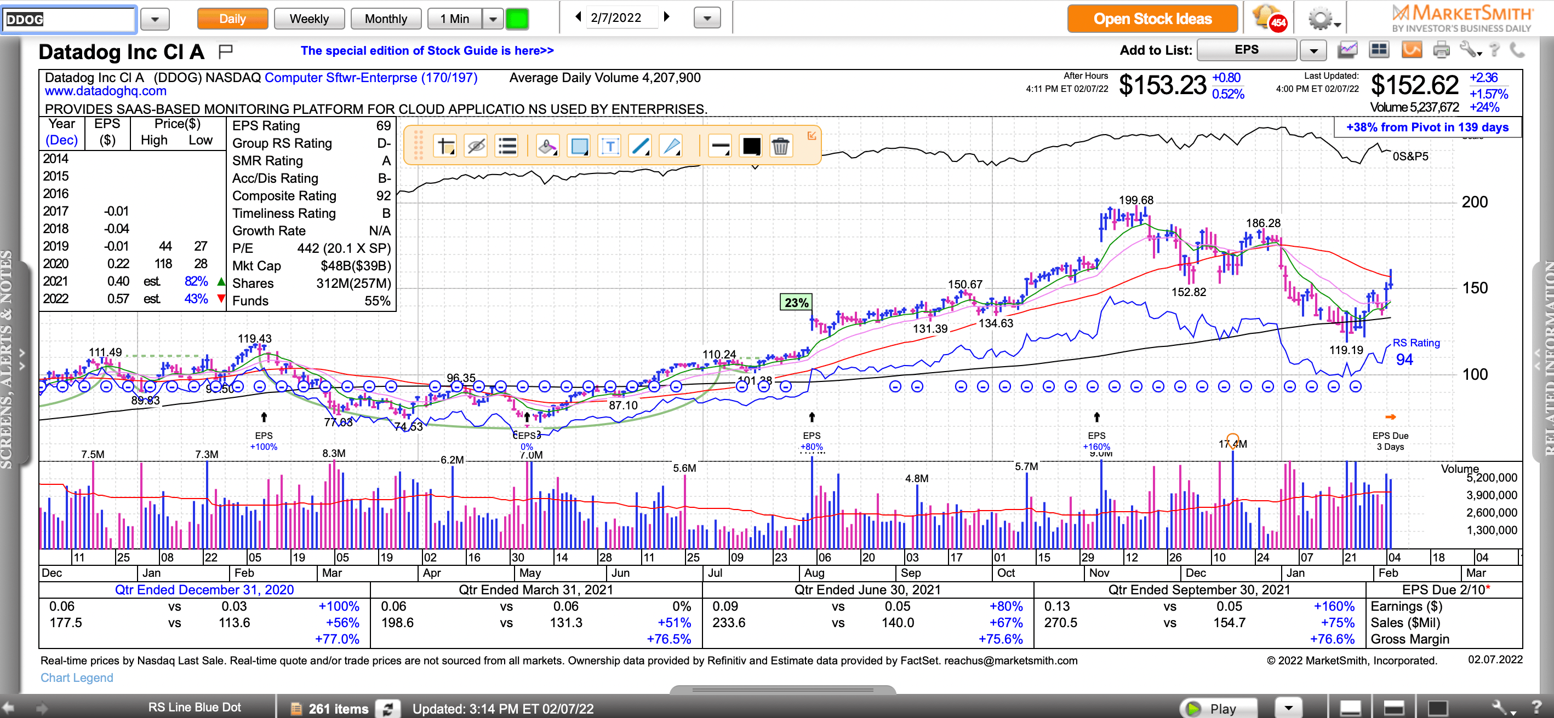Select the text box tool
The width and height of the screenshot is (1554, 718).
click(610, 146)
